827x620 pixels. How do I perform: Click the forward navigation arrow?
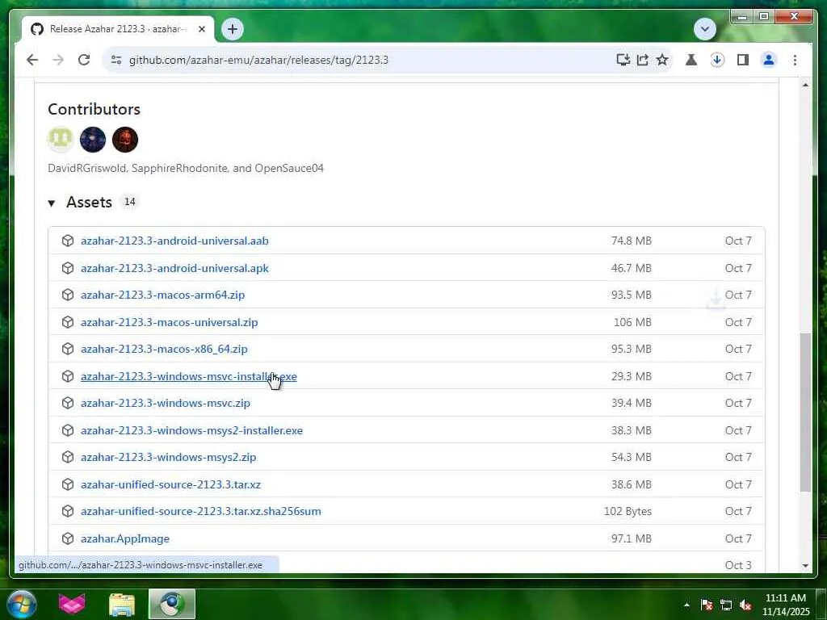pos(58,60)
